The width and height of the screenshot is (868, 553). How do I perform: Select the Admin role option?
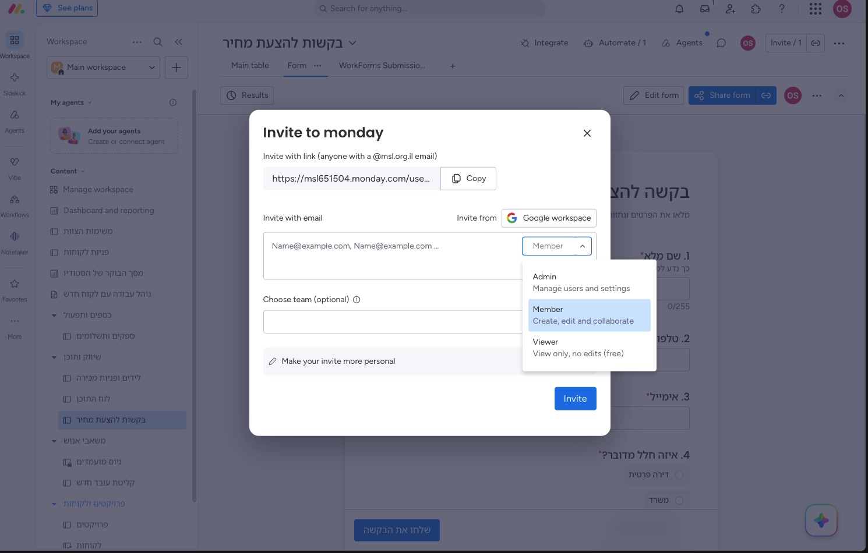(x=590, y=283)
